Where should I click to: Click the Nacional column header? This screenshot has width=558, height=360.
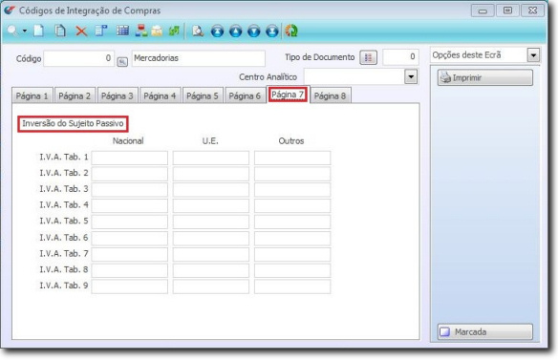pyautogui.click(x=128, y=141)
